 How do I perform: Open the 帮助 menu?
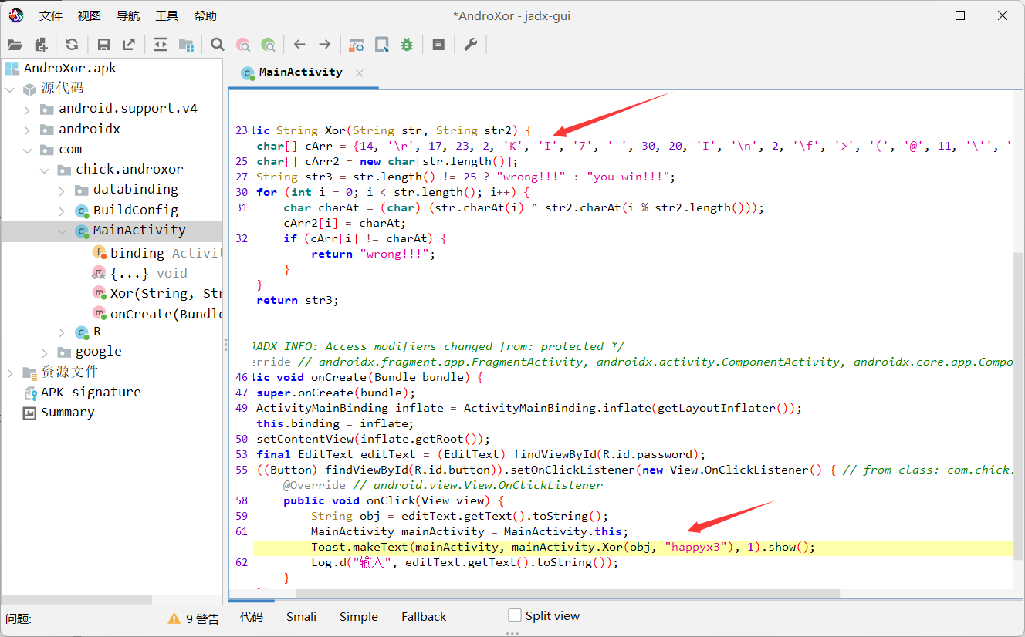tap(205, 15)
